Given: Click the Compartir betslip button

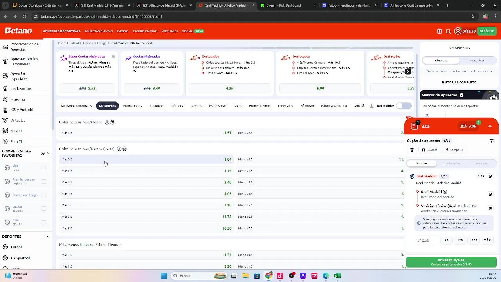Looking at the screenshot, I should (454, 150).
